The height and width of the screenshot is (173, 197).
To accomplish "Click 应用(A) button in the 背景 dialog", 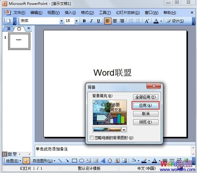I will pos(145,105).
